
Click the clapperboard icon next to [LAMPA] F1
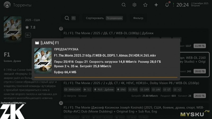[x=37, y=43]
